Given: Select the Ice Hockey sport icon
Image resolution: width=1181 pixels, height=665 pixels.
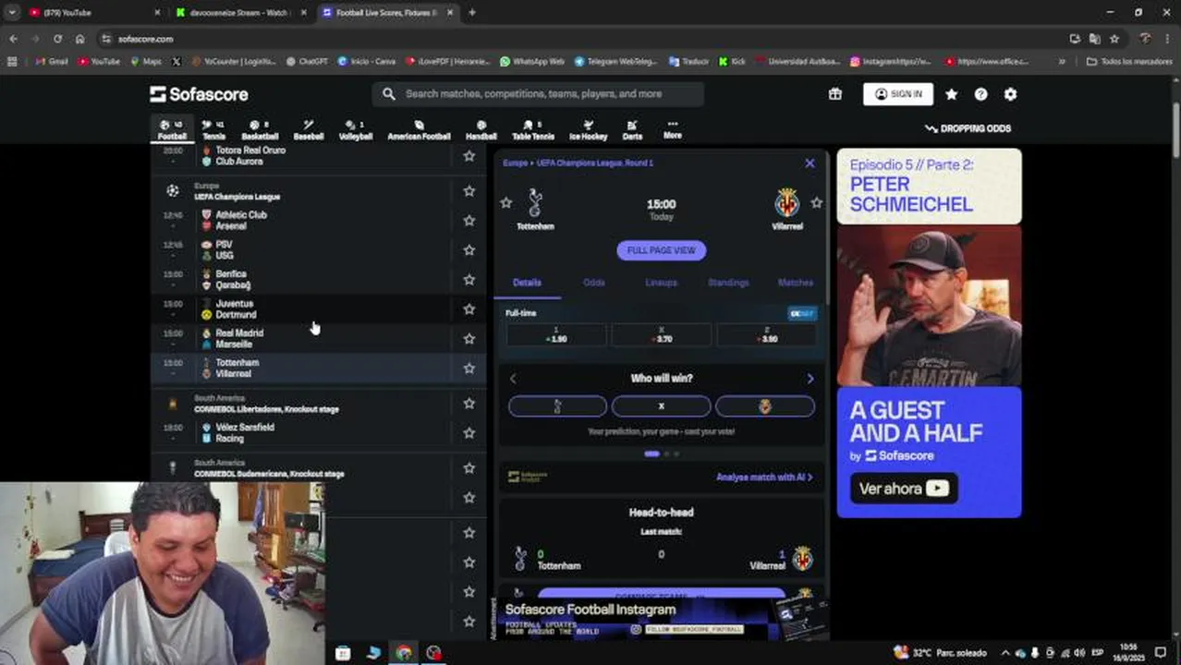Looking at the screenshot, I should [x=588, y=130].
